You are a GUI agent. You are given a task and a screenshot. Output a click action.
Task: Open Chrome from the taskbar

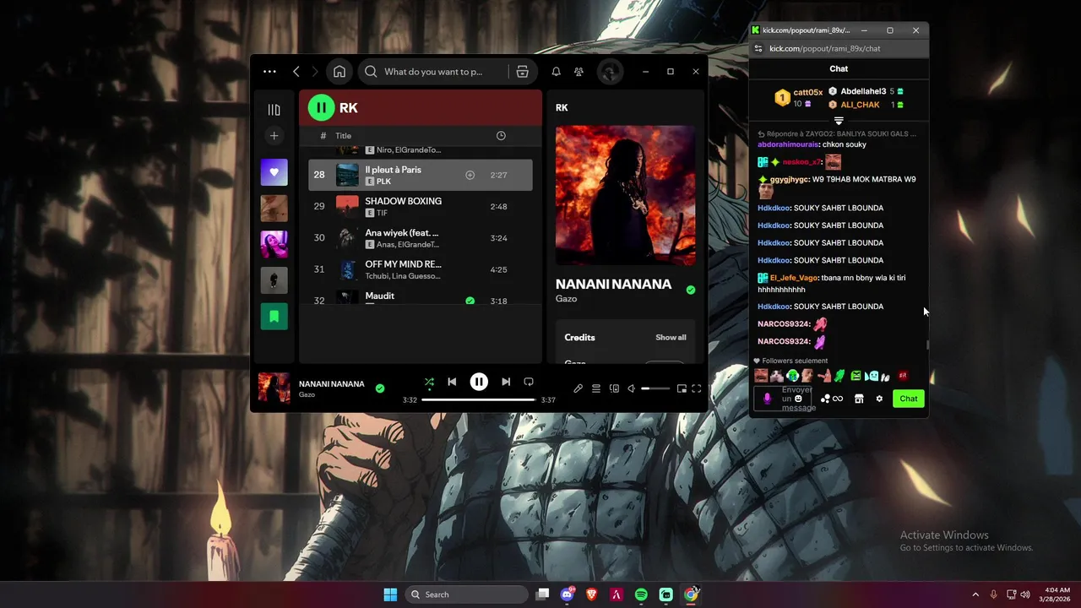tap(691, 594)
